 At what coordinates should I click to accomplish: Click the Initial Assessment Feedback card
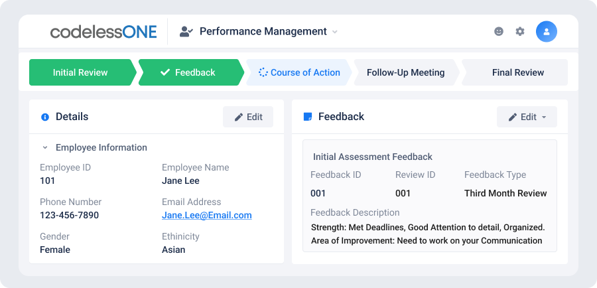point(429,195)
